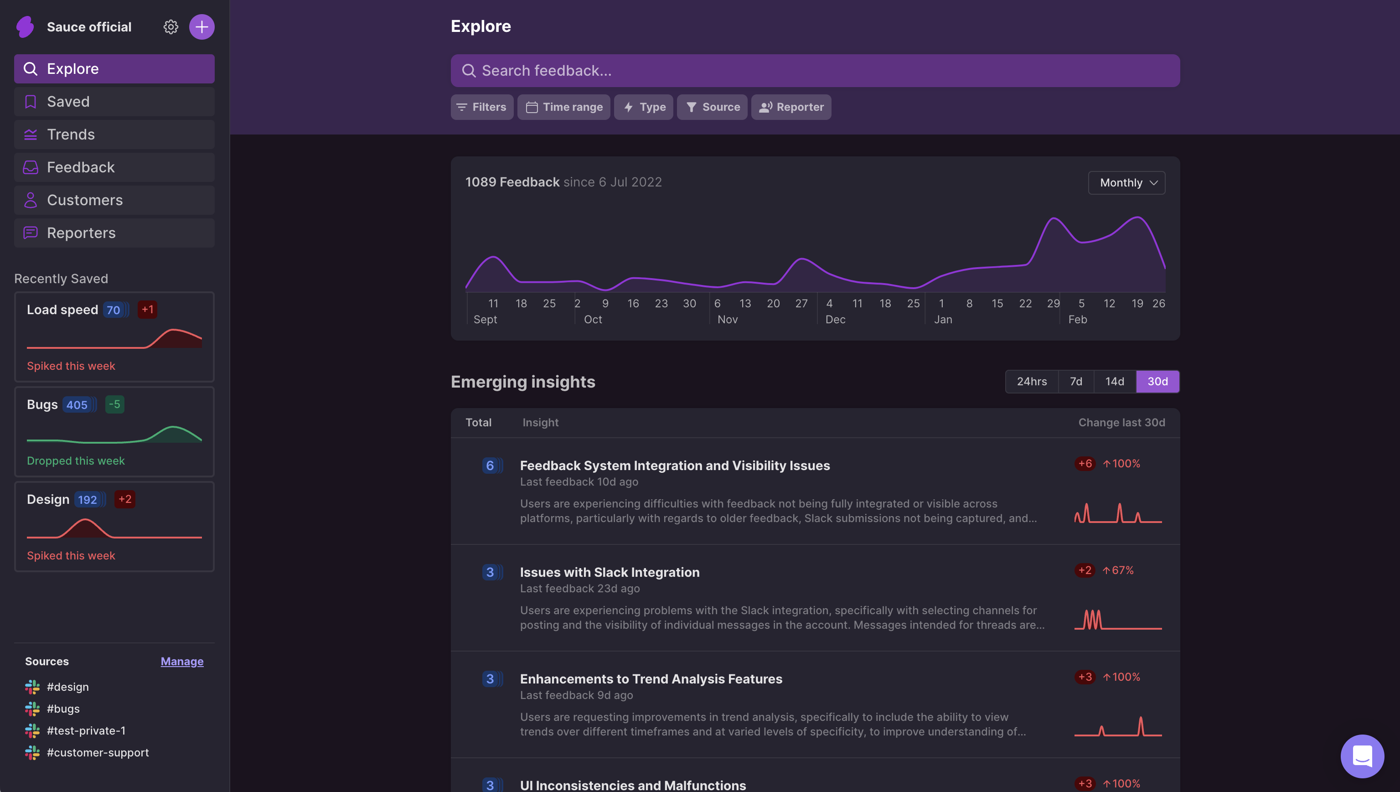
Task: Open workspace settings gear
Action: click(x=170, y=26)
